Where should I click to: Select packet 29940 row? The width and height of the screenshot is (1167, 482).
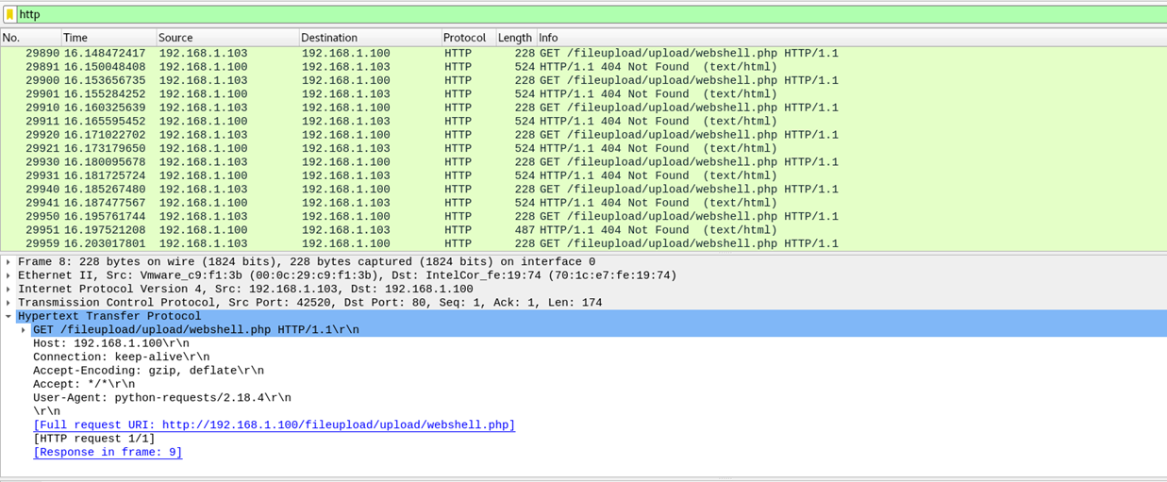583,190
